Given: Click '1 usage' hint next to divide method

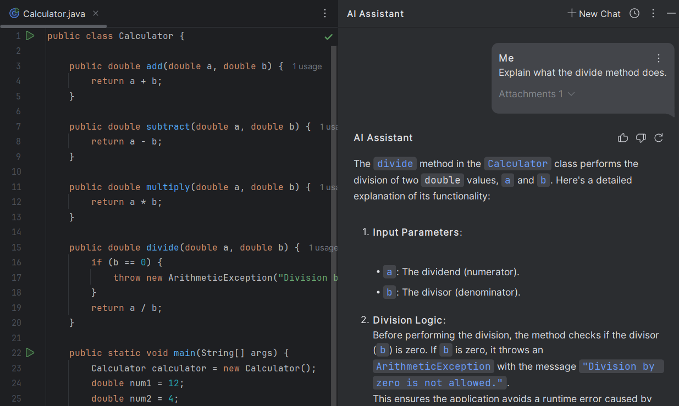Looking at the screenshot, I should tap(323, 248).
